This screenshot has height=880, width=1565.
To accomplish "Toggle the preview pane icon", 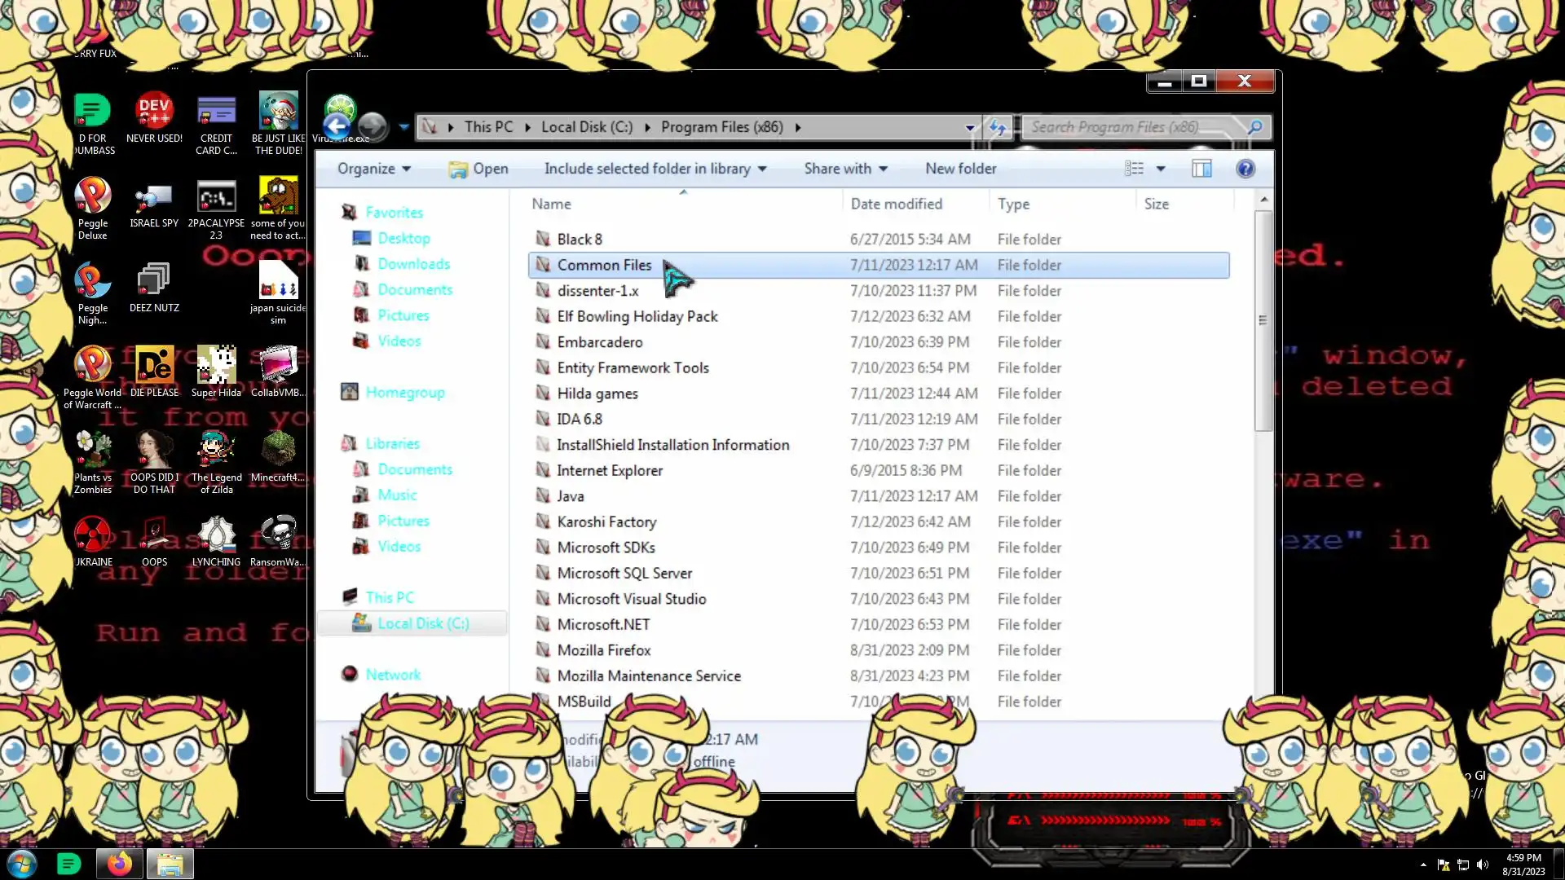I will point(1201,169).
